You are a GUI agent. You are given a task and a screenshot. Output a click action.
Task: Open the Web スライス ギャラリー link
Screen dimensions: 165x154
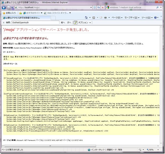coord(57,13)
